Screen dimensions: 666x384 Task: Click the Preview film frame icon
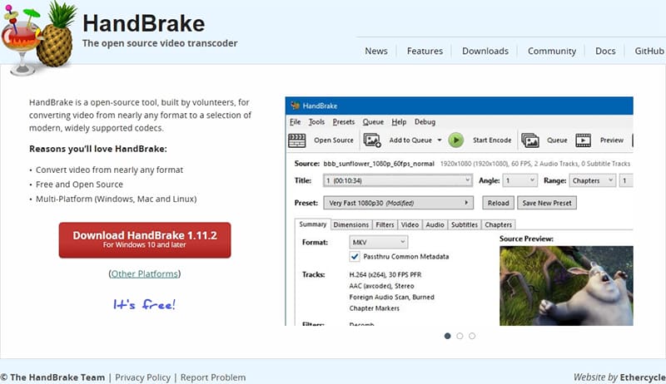click(583, 140)
